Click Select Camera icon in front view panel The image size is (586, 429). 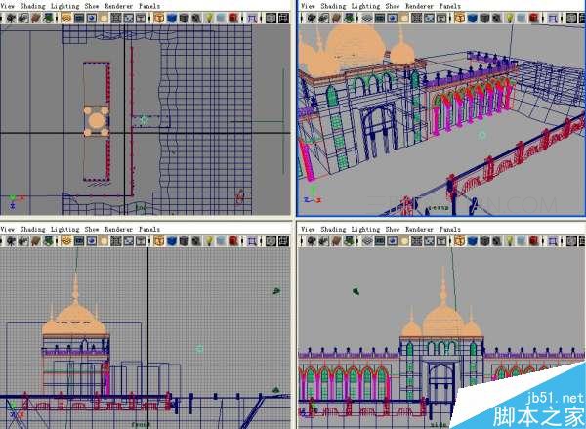[11, 240]
